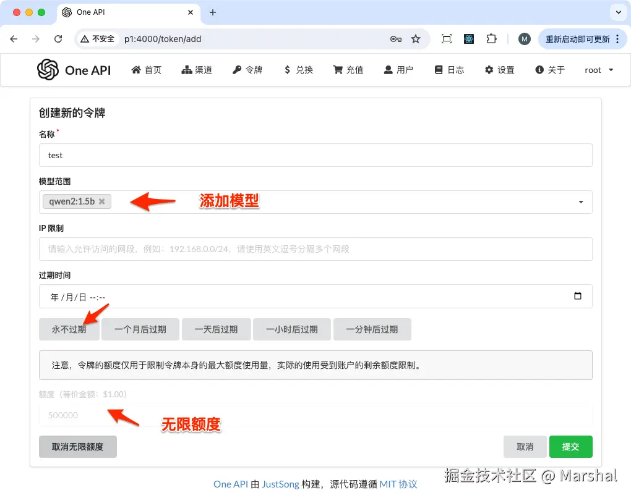Click the 创建新的令牌 heading text

tap(72, 113)
